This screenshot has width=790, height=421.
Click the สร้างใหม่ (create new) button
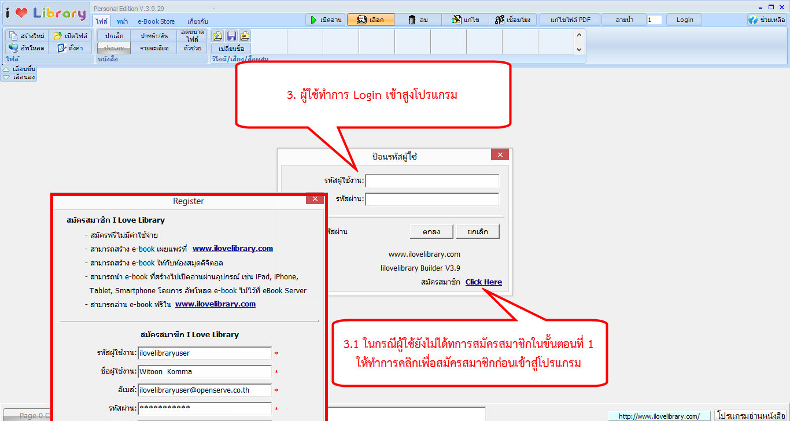pos(27,36)
